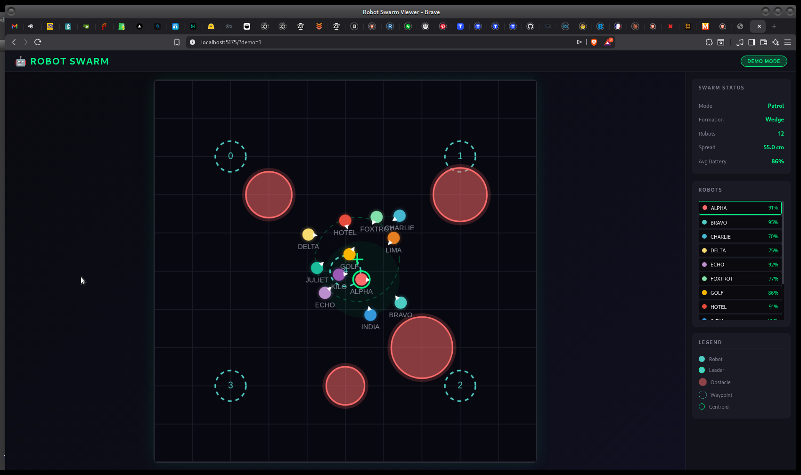Toggle the Demo Mode badge
The height and width of the screenshot is (475, 801).
tap(763, 61)
